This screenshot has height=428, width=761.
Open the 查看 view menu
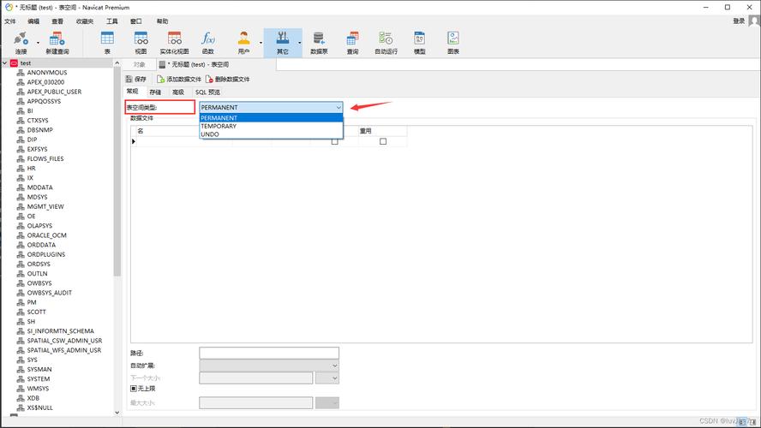[57, 21]
